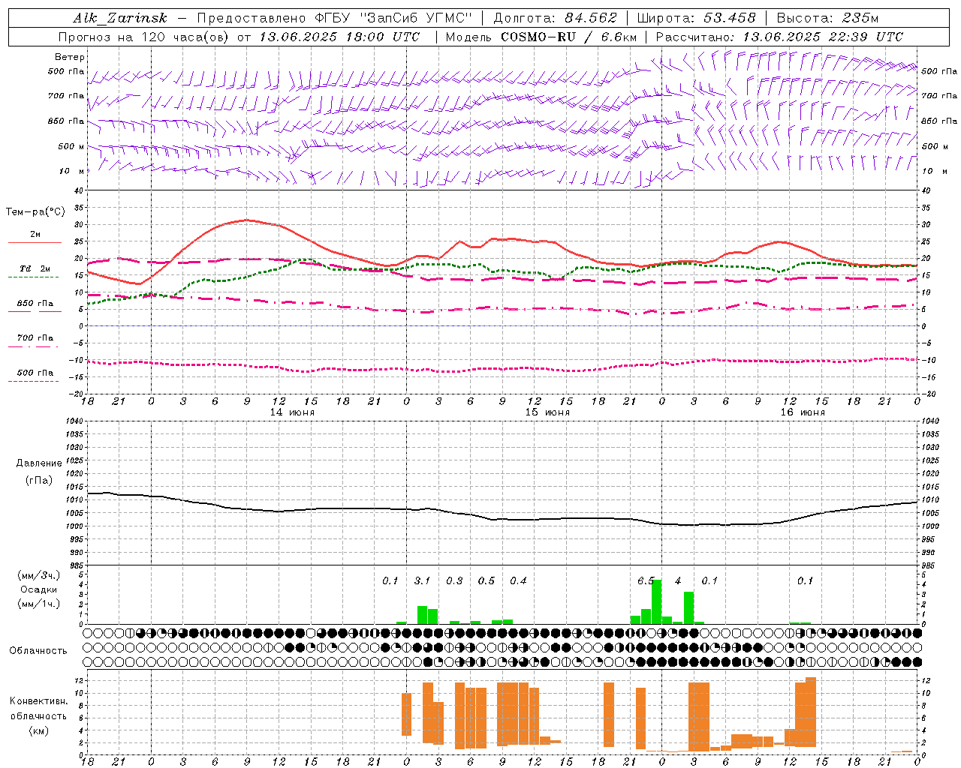Viewport: 961px width, 768px height.
Task: Click the Td 2м dew point legend entry
Action: pyautogui.click(x=35, y=268)
